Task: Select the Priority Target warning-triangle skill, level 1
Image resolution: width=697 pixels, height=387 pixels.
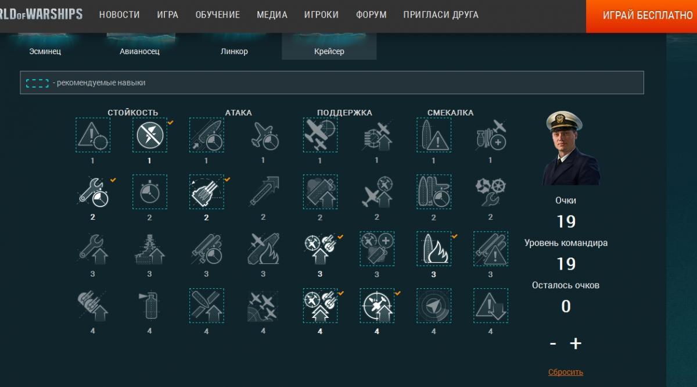Action: [93, 135]
